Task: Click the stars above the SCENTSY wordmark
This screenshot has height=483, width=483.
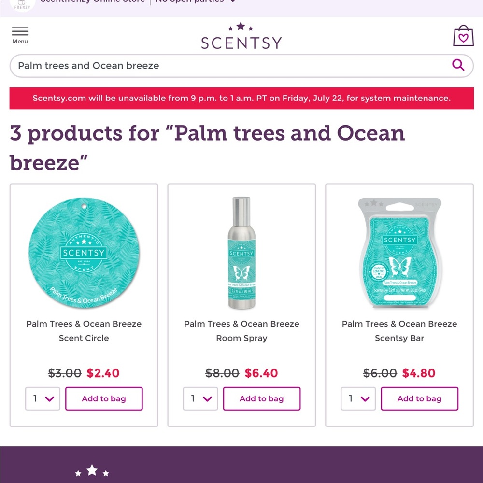Action: point(241,27)
